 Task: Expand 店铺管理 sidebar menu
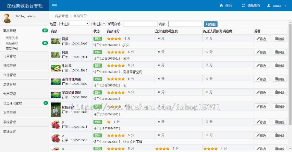pyautogui.click(x=25, y=85)
